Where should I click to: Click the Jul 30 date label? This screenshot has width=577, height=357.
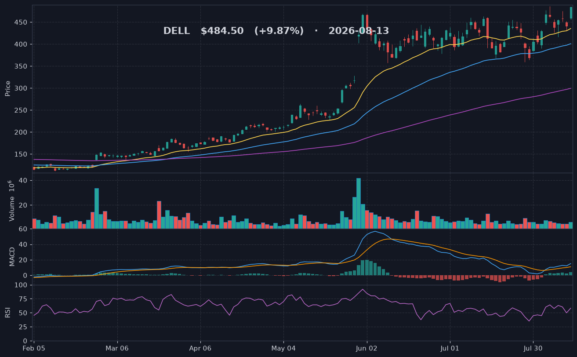[x=533, y=349]
